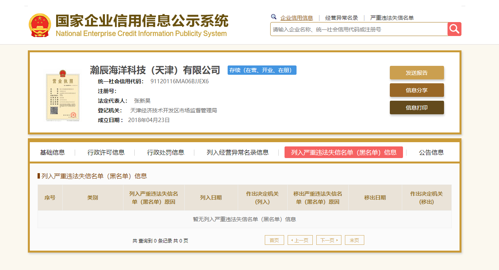Select the 经营异常名录 search category

point(342,18)
